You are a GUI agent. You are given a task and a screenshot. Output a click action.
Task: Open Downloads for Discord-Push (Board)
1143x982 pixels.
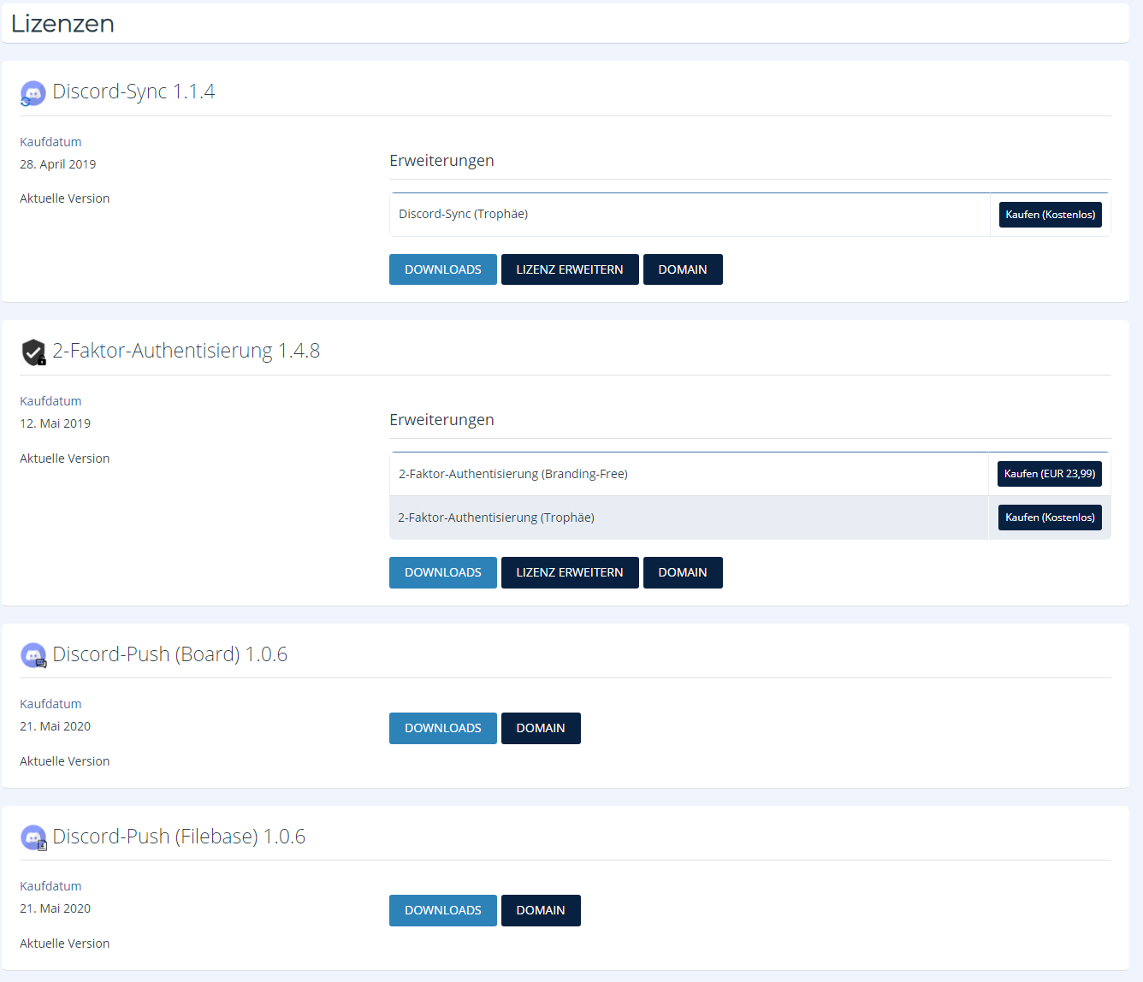442,728
